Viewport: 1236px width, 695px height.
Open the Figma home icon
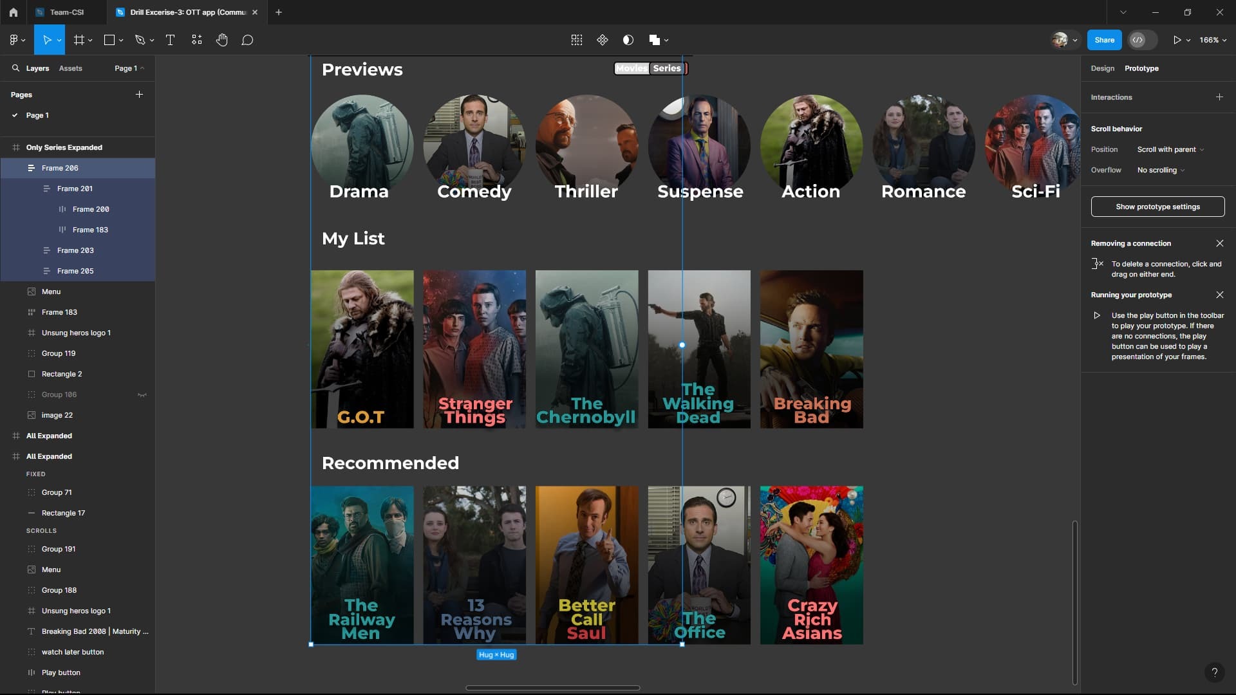[x=13, y=12]
